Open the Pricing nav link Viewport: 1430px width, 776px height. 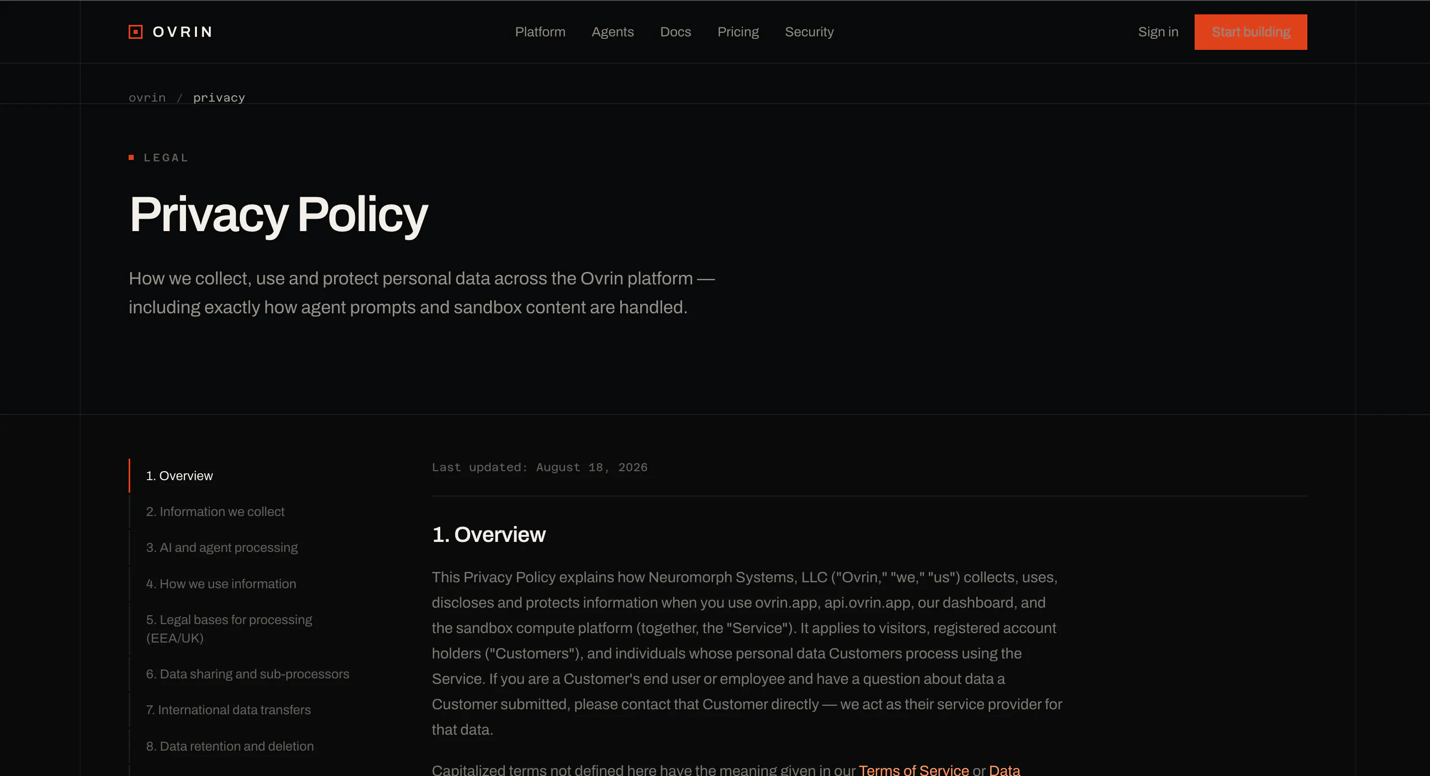tap(738, 32)
